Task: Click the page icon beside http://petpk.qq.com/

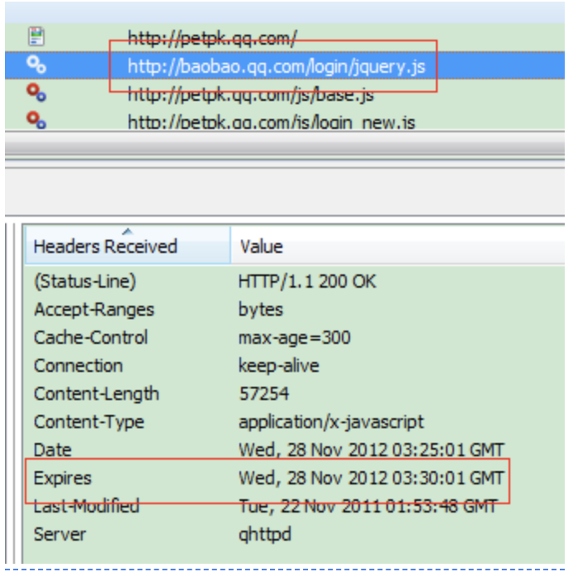Action: pos(36,36)
